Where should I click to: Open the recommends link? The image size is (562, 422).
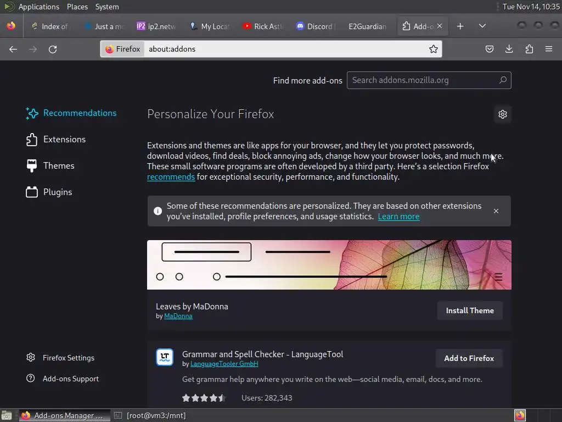[x=171, y=177]
